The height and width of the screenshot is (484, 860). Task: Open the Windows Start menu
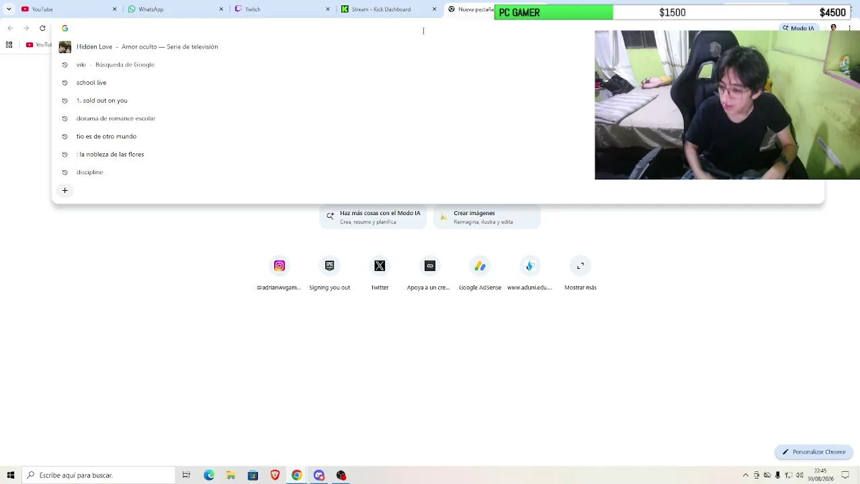[11, 475]
